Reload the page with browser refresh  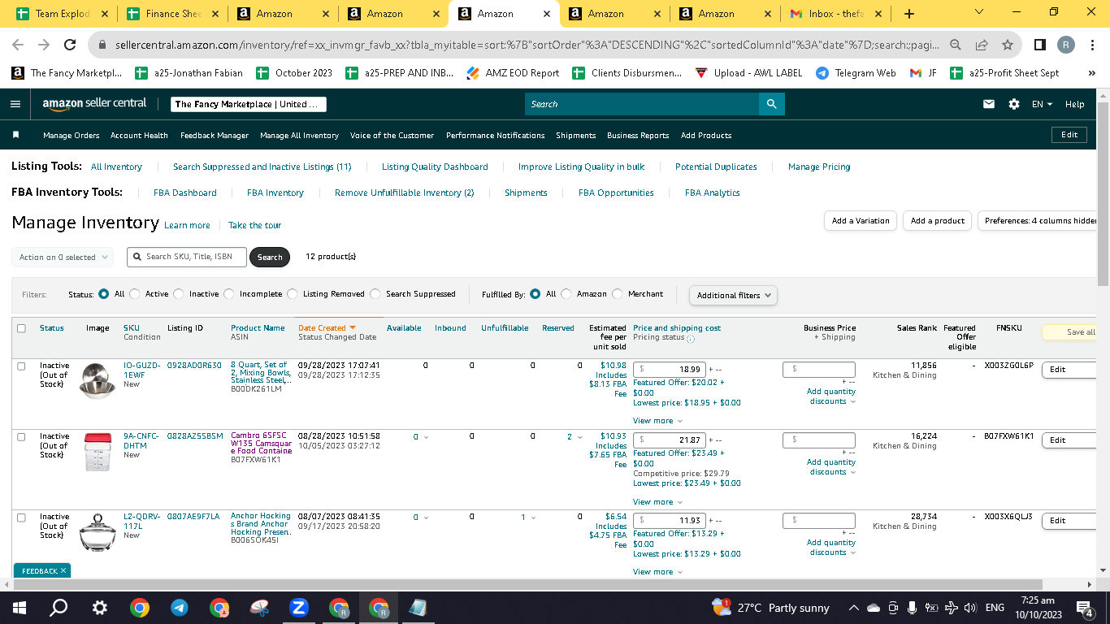click(x=70, y=45)
